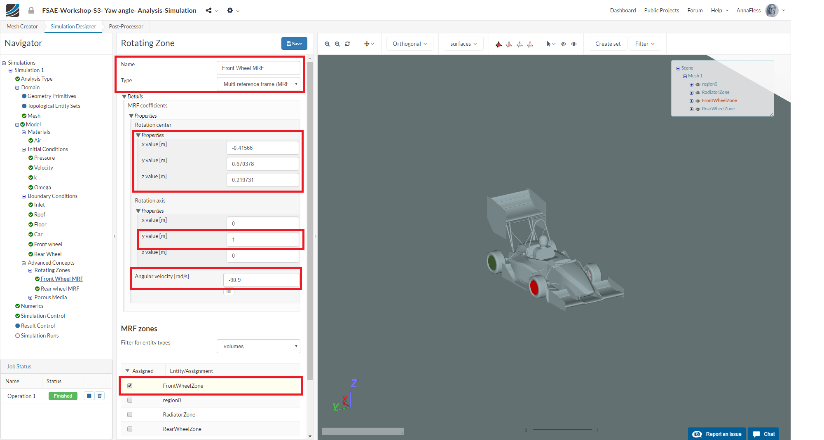824x440 pixels.
Task: Reset the 3D view with refresh icon
Action: [x=347, y=44]
